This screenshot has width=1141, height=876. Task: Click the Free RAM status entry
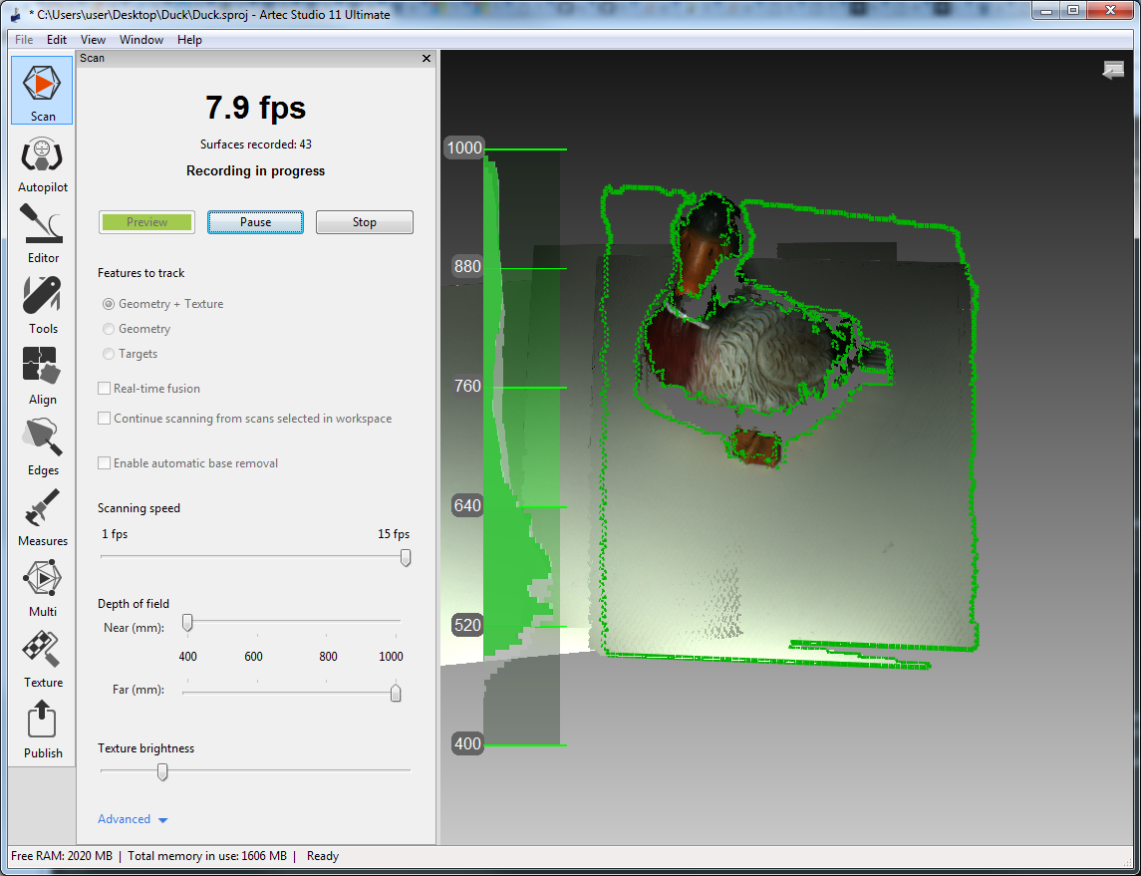coord(62,856)
